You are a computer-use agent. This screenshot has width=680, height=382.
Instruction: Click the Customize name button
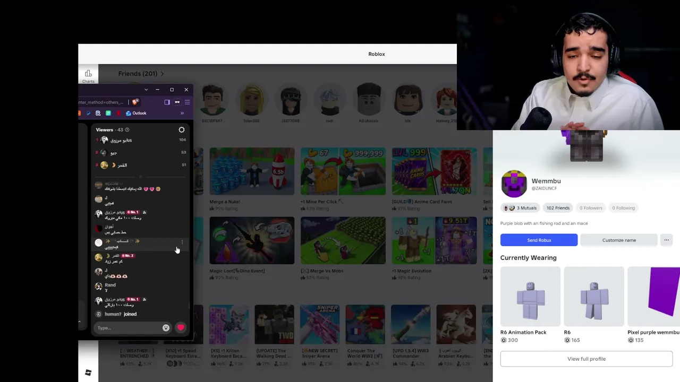tap(619, 240)
